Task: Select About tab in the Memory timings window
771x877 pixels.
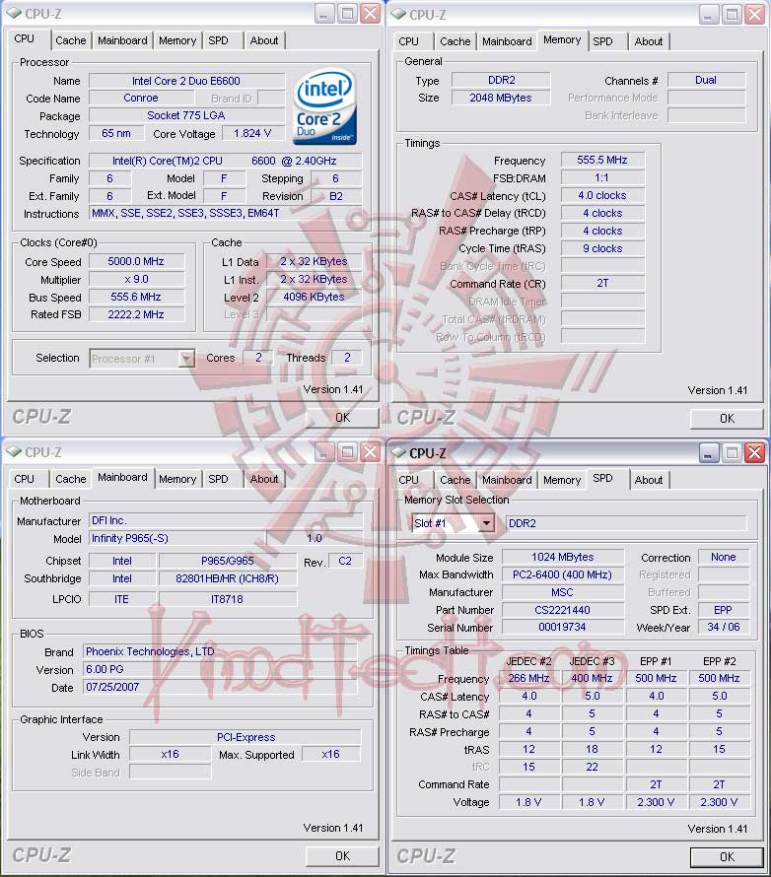Action: [x=649, y=41]
